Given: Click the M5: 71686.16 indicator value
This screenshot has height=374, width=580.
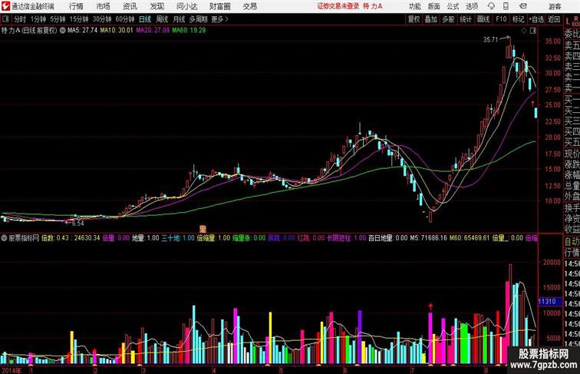Looking at the screenshot, I should [428, 238].
